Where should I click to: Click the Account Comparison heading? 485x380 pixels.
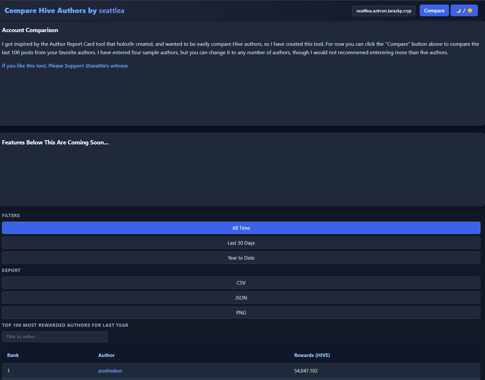(x=30, y=30)
